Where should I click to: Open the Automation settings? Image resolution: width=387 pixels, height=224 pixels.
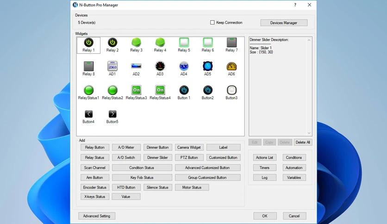294,168
